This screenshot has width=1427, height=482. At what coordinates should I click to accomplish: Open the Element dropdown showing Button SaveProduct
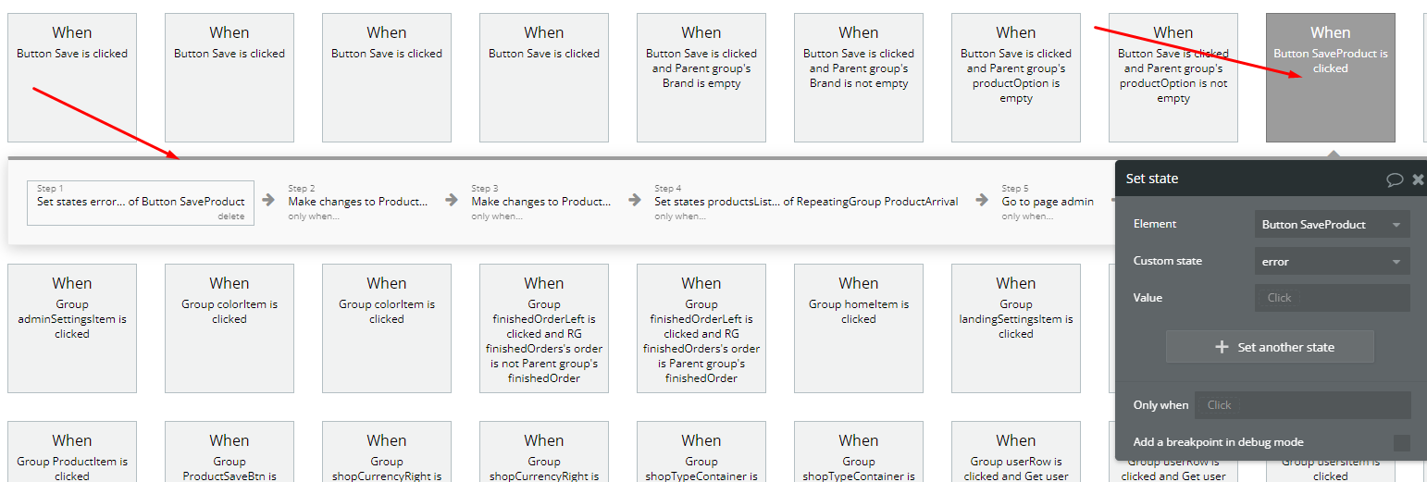coord(1332,225)
